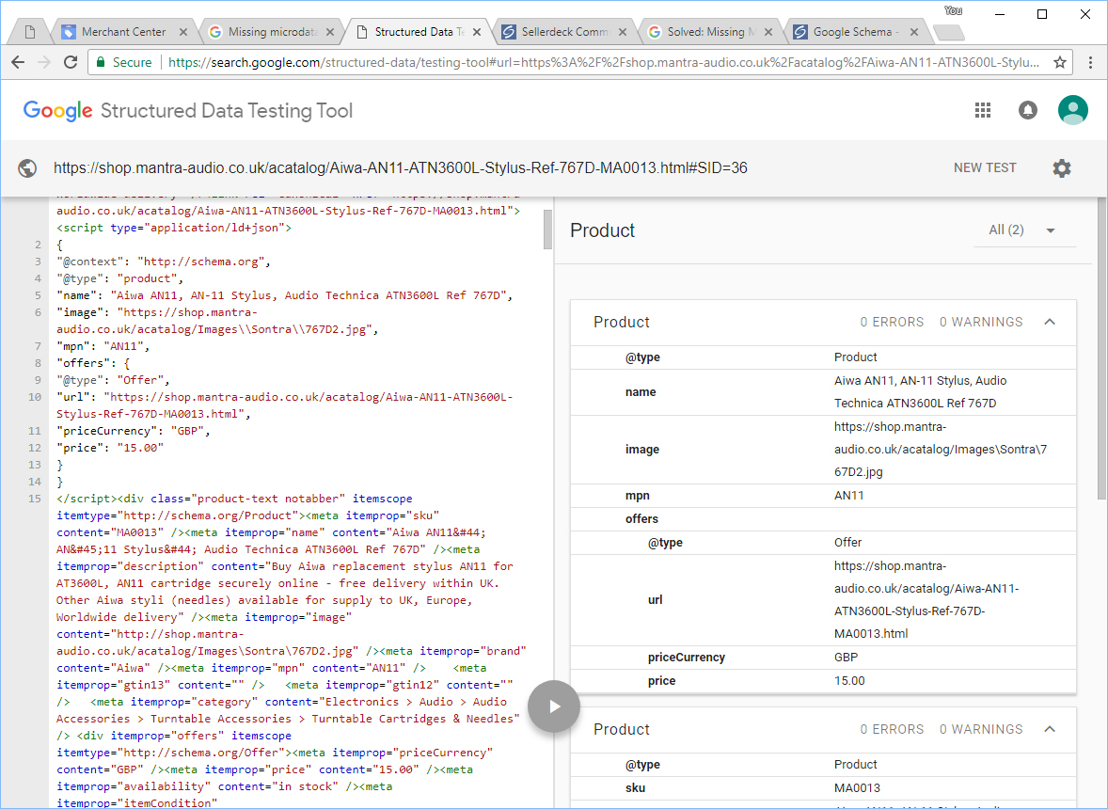Reload the page
The height and width of the screenshot is (809, 1108).
click(71, 62)
